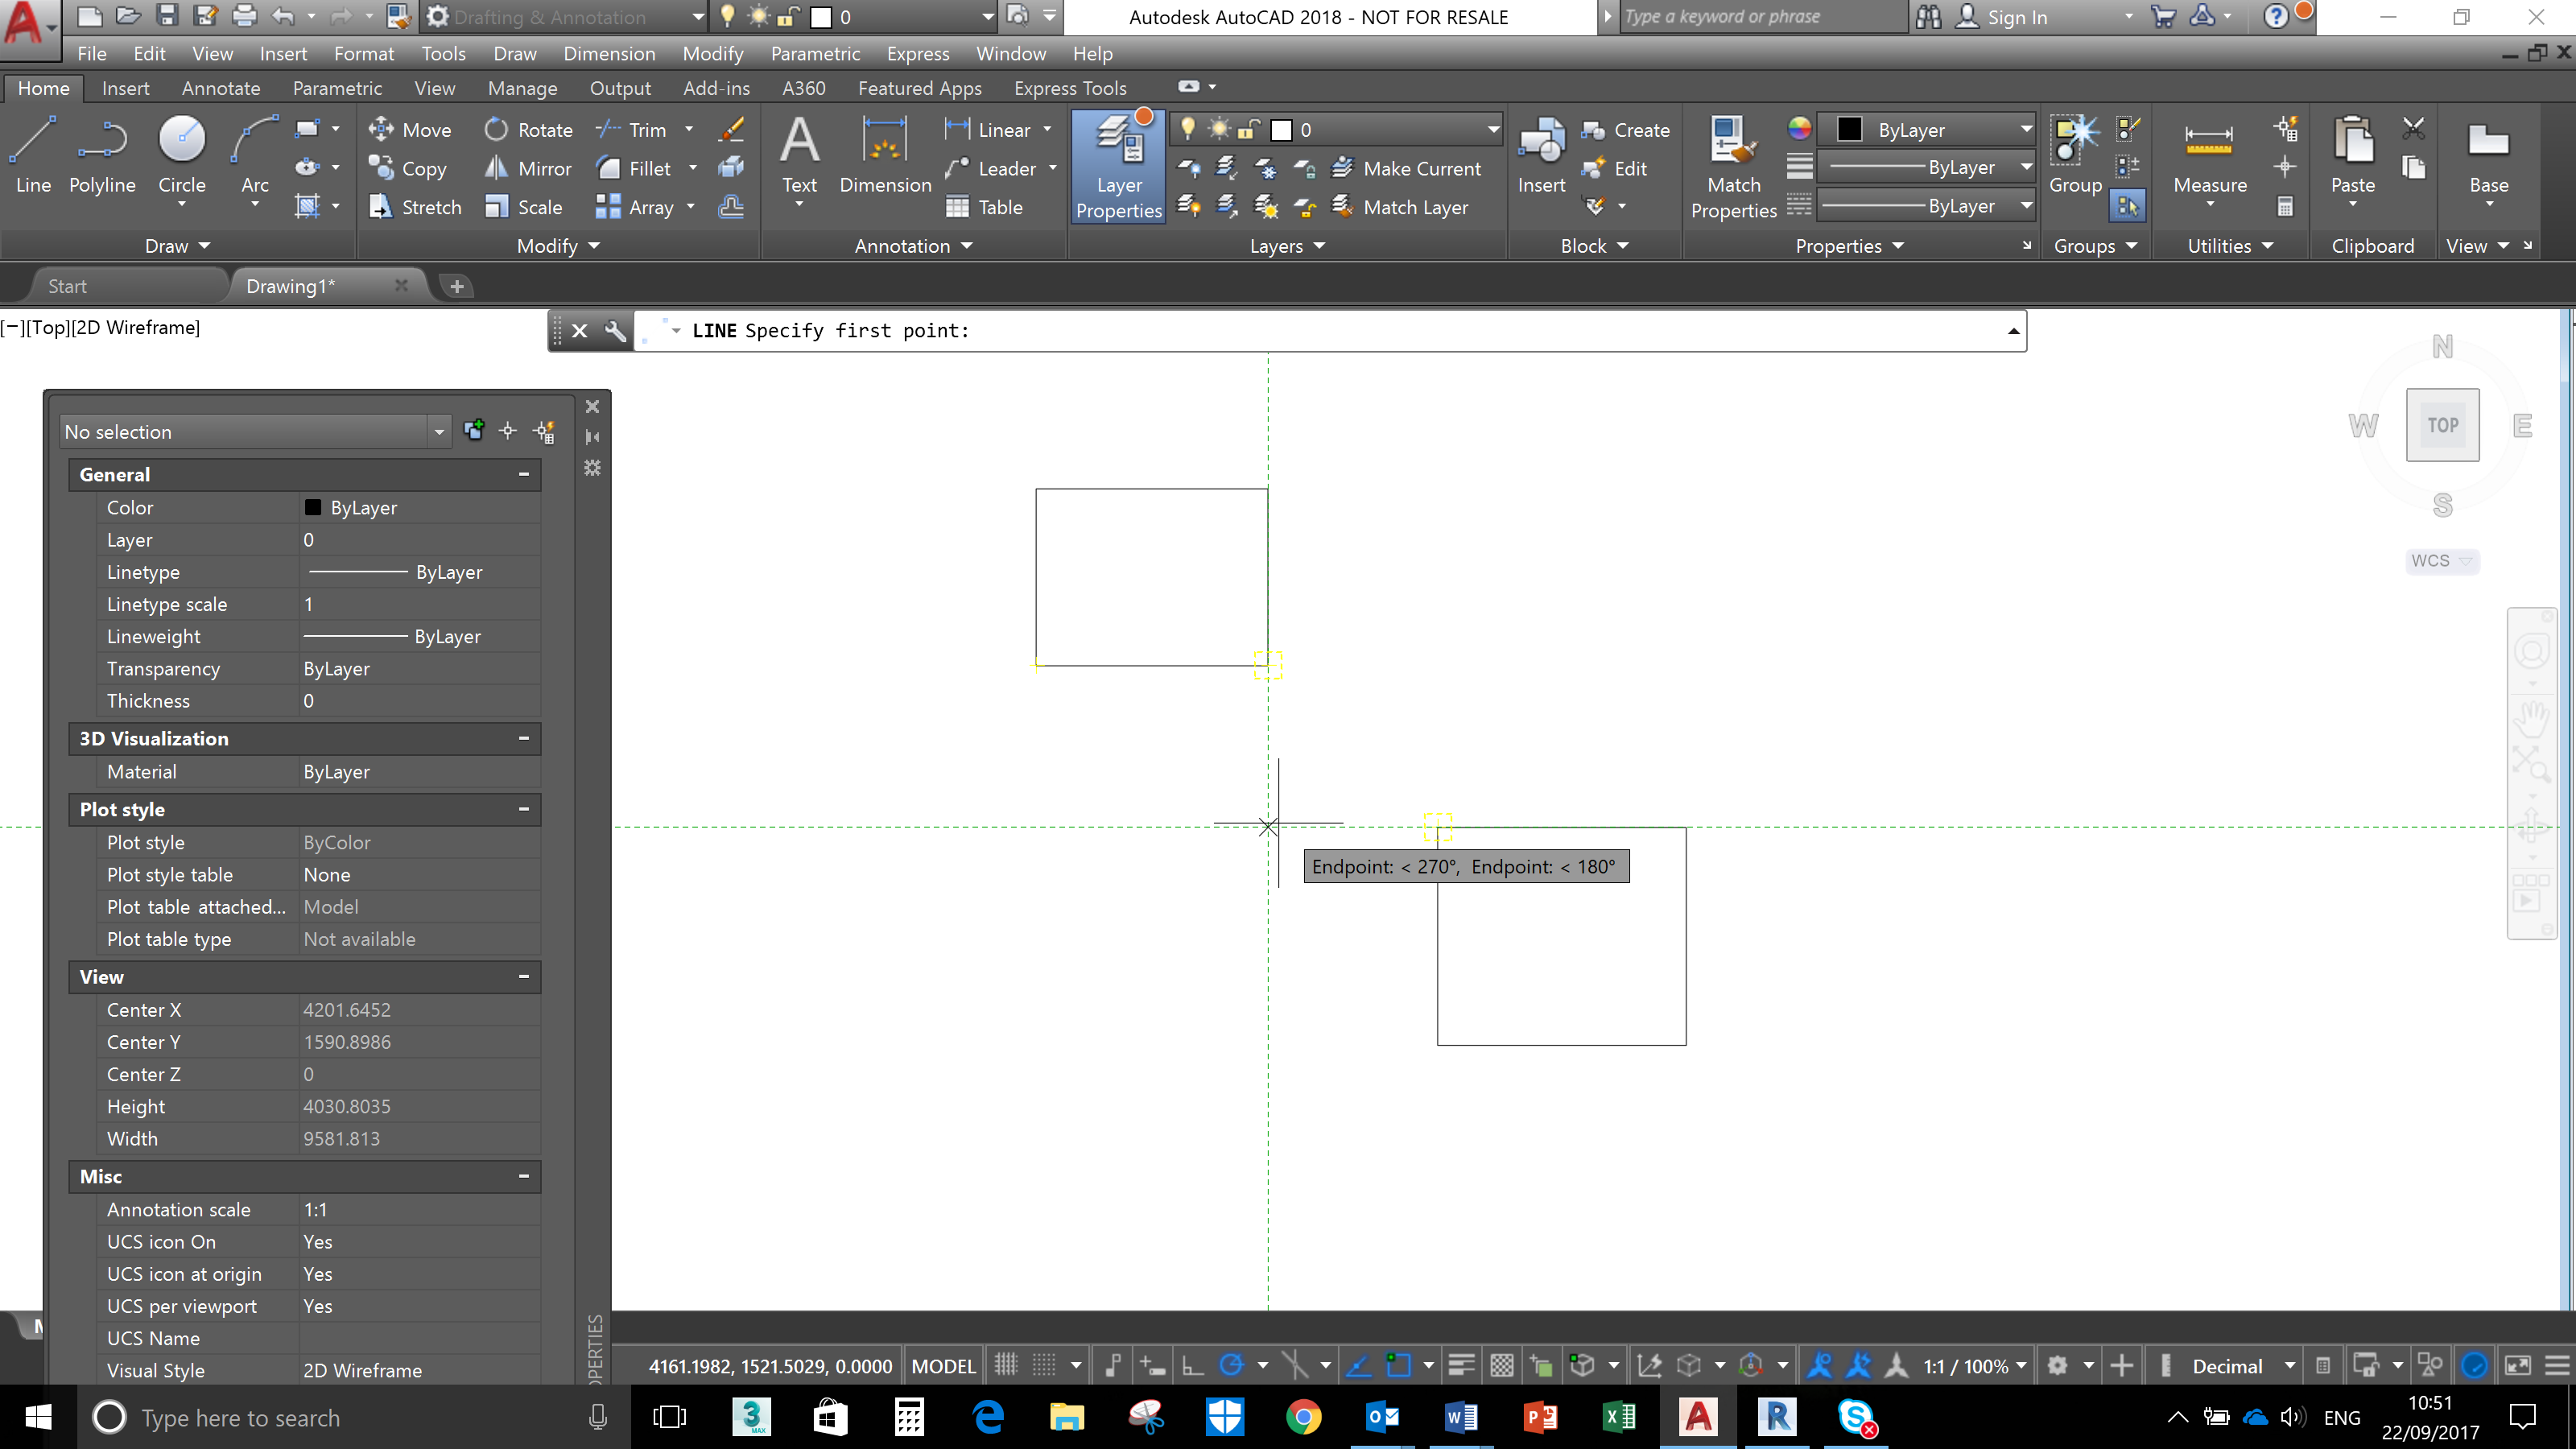Collapse the View properties section
Viewport: 2576px width, 1449px height.
coord(524,977)
